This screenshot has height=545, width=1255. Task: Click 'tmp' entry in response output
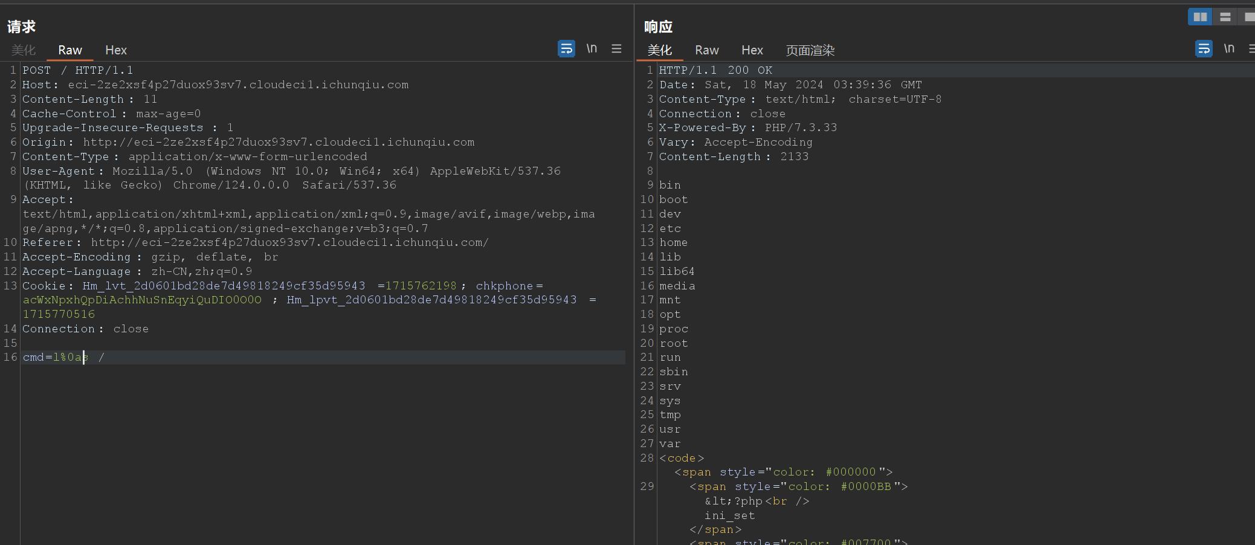click(x=670, y=414)
